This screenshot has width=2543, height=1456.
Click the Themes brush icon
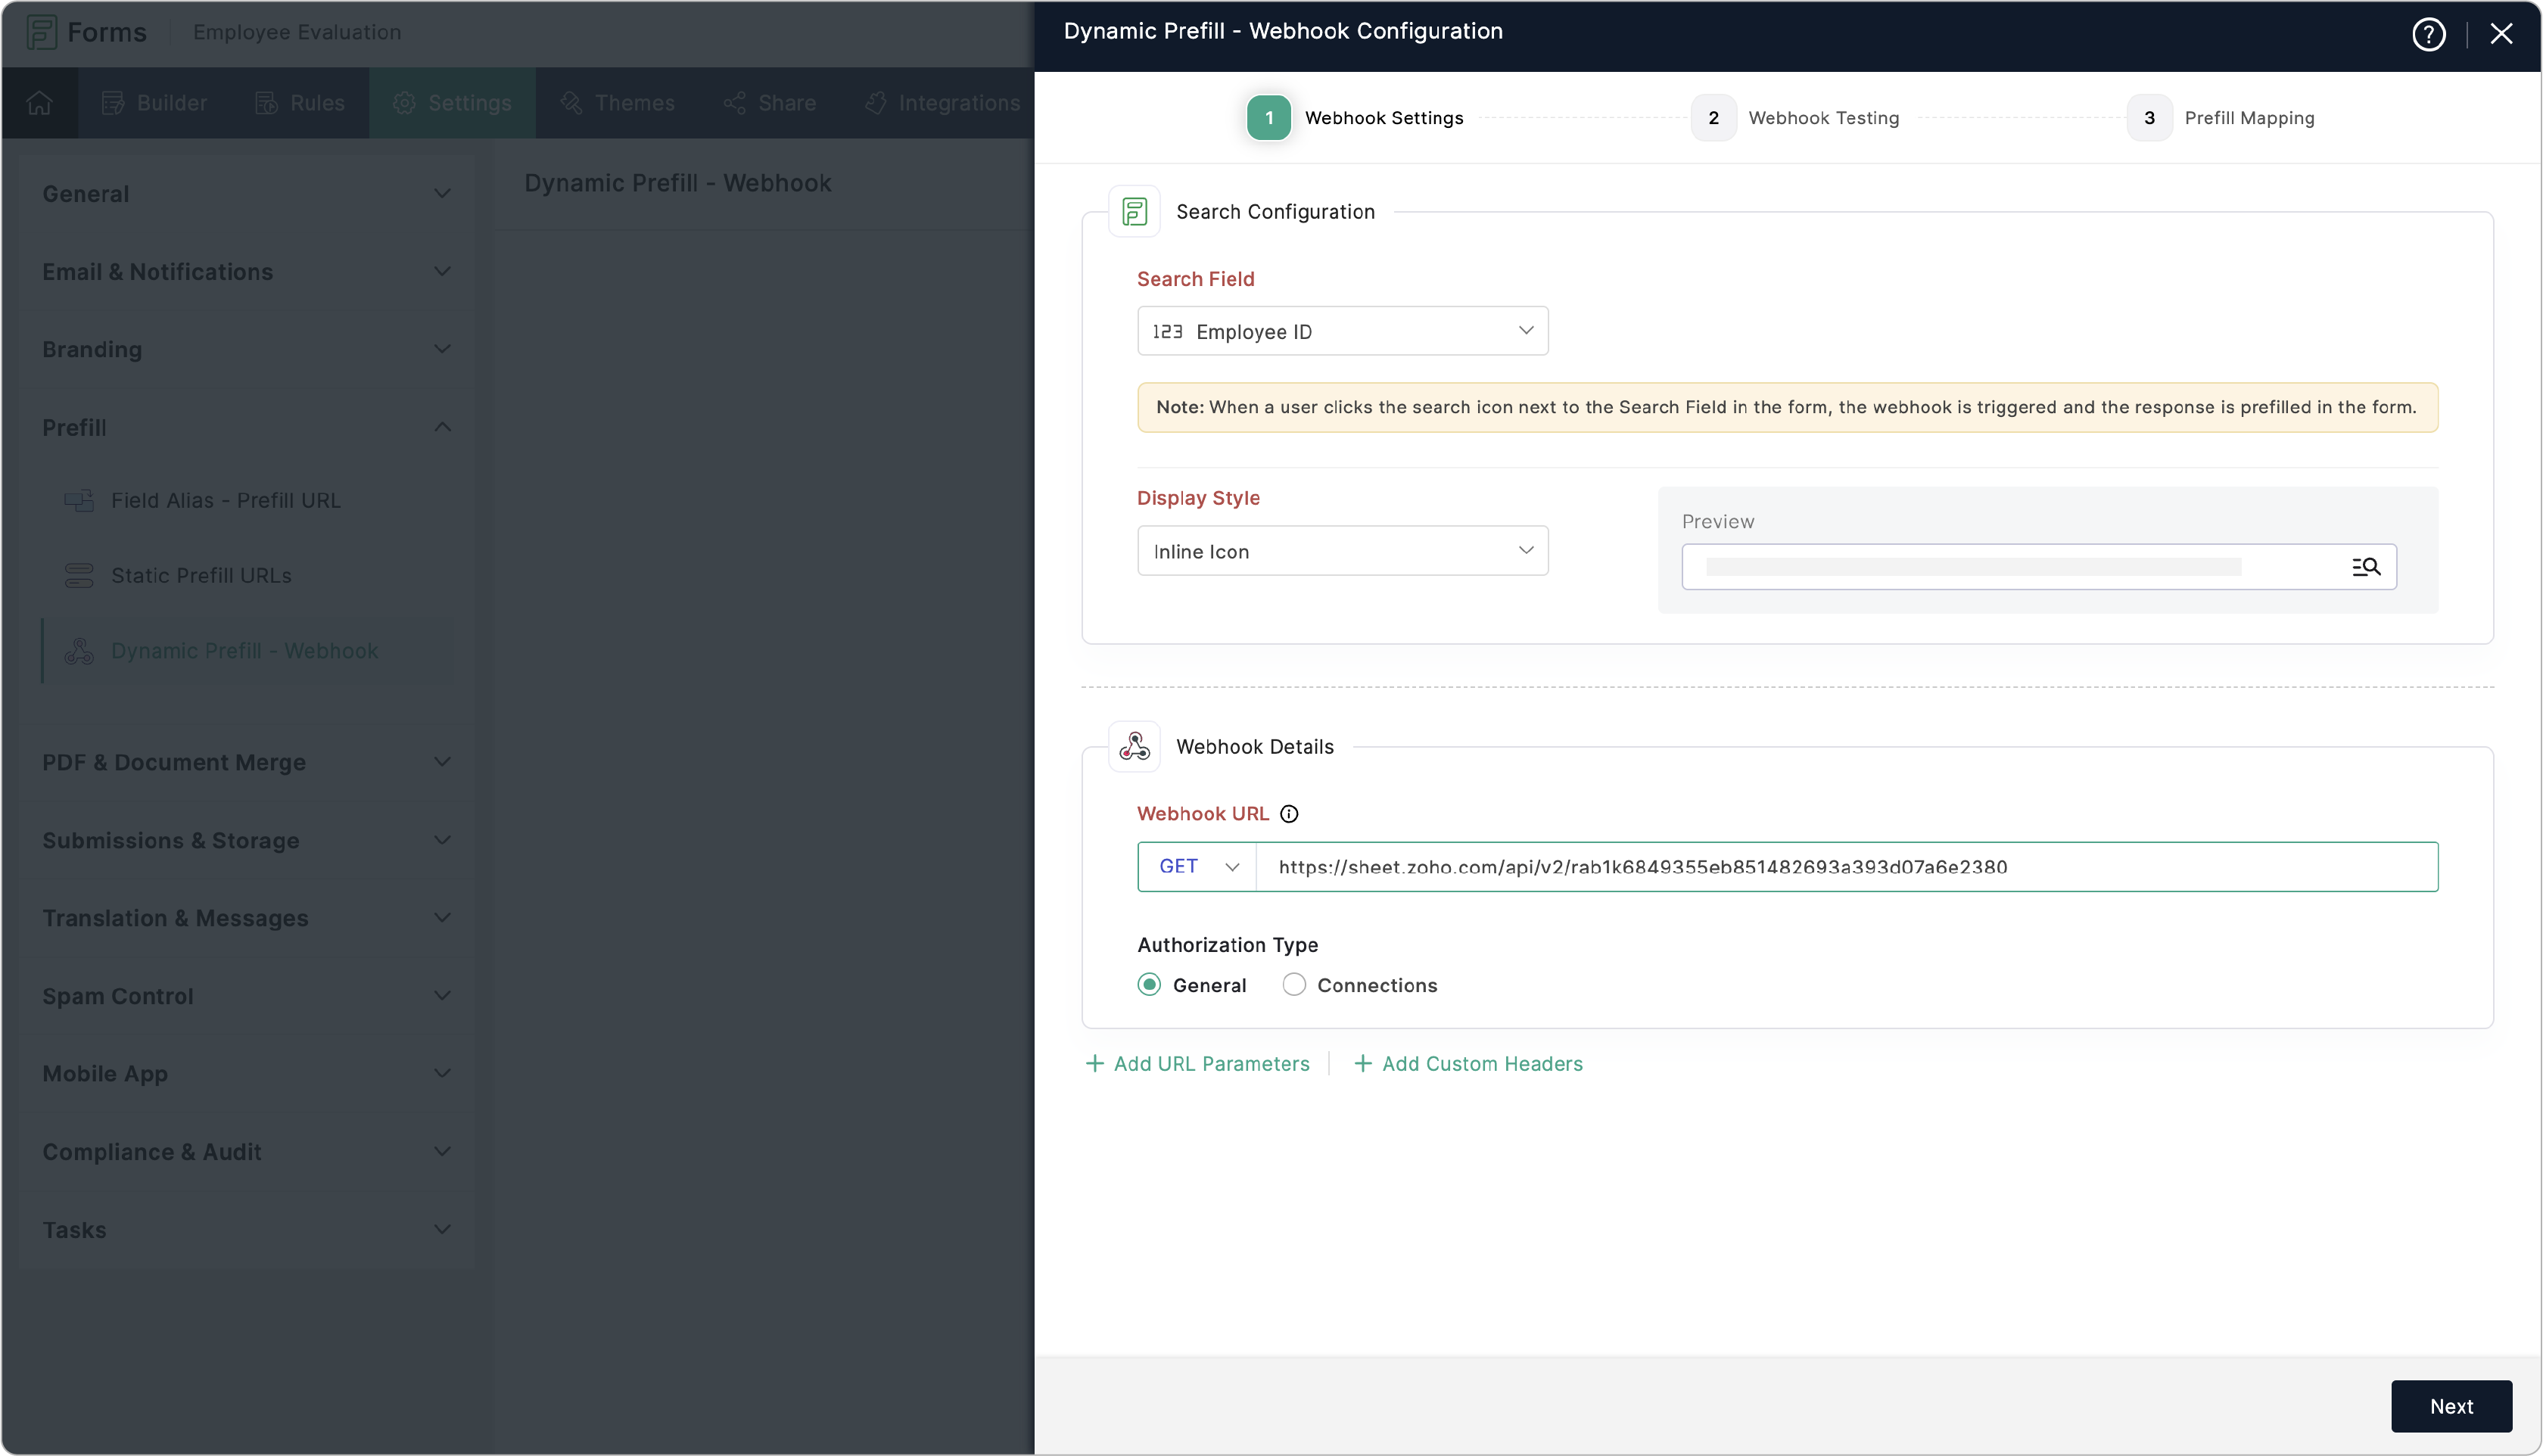571,102
